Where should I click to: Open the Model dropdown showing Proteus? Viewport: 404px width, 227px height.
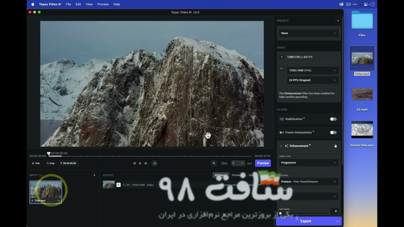coord(309,181)
